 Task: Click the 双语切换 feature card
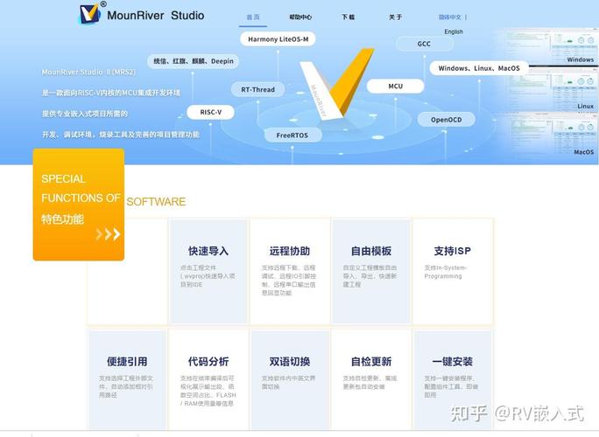click(x=290, y=380)
